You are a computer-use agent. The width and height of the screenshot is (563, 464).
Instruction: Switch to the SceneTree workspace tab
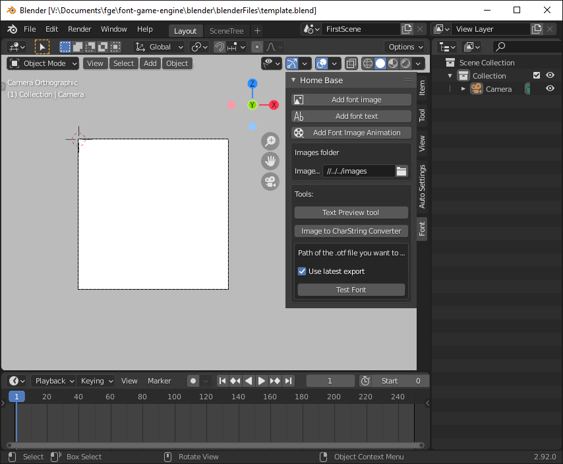coord(226,31)
